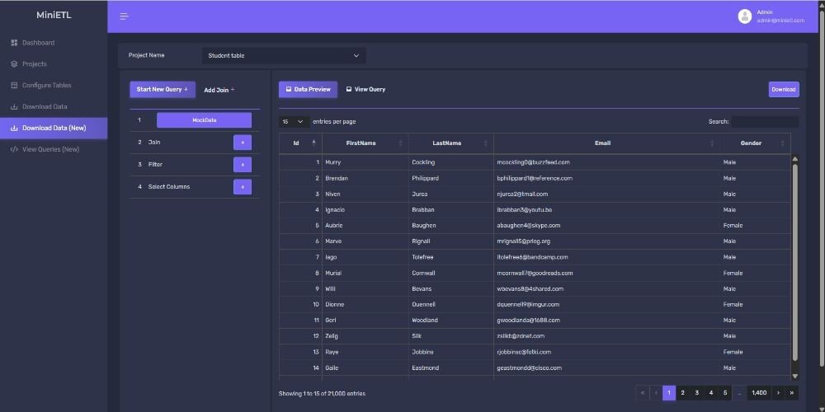Click the plus button next to Join
This screenshot has height=412, width=825.
tap(242, 143)
